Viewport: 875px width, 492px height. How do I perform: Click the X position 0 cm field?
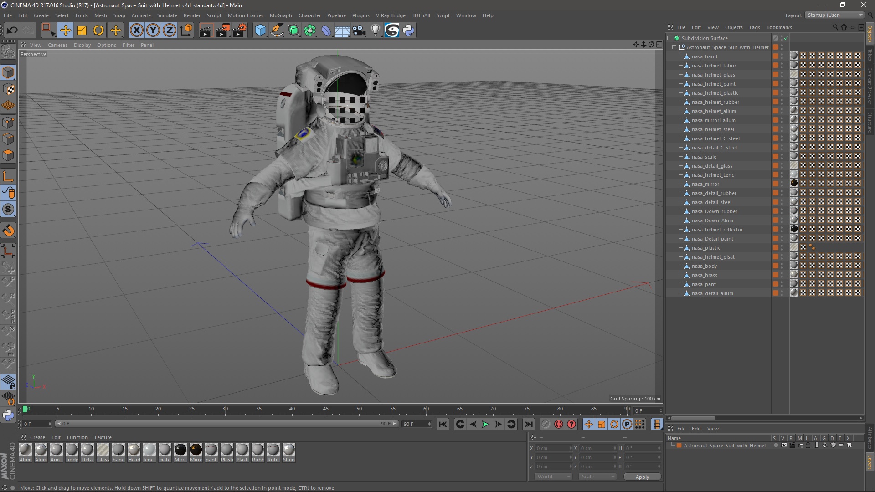pos(553,448)
